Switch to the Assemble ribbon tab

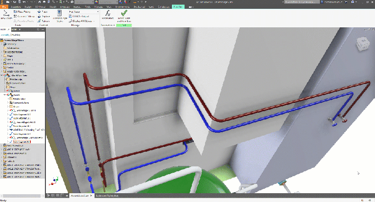(x=16, y=7)
